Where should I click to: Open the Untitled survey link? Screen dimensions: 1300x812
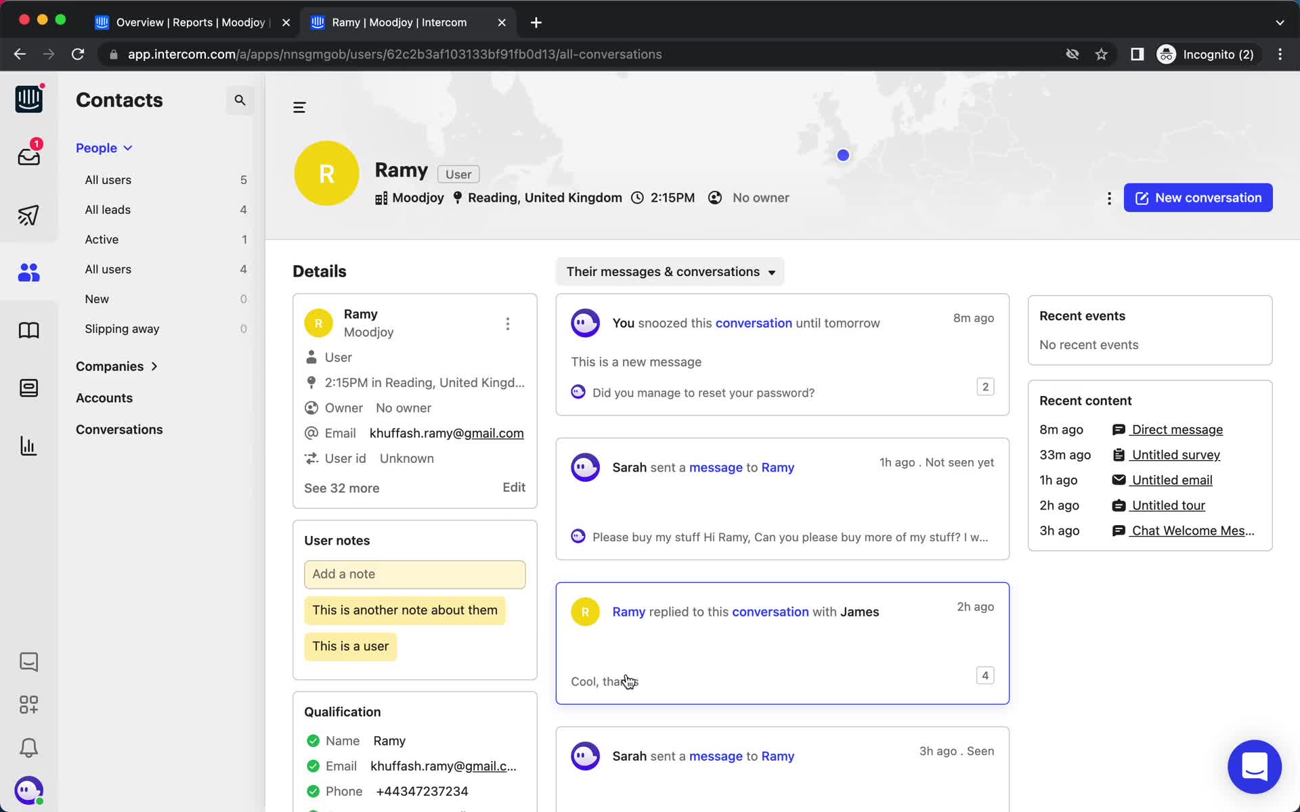(1175, 455)
